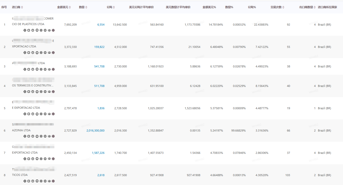Click the AI icon in row 1
This screenshot has height=185, width=343.
pos(45,30)
